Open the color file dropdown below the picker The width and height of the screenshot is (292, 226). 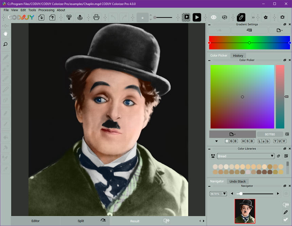pyautogui.click(x=232, y=134)
